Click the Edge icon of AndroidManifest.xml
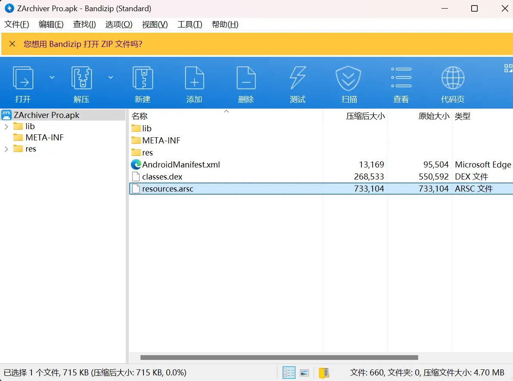This screenshot has width=513, height=381. pos(136,164)
